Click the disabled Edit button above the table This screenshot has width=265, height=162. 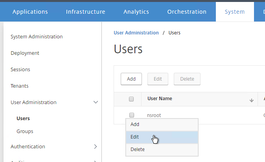[x=158, y=79]
